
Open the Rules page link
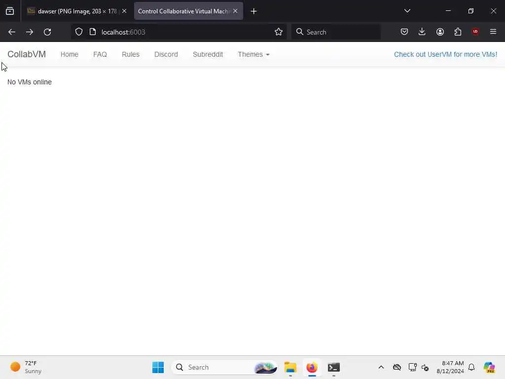point(130,54)
